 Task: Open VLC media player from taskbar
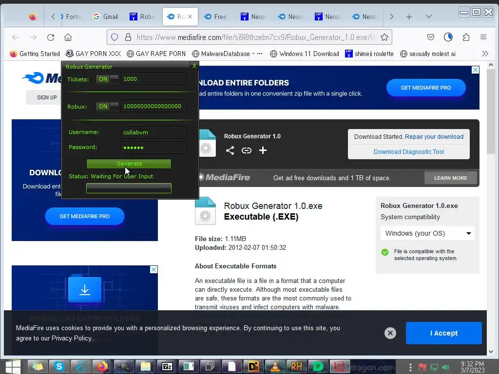point(275,367)
